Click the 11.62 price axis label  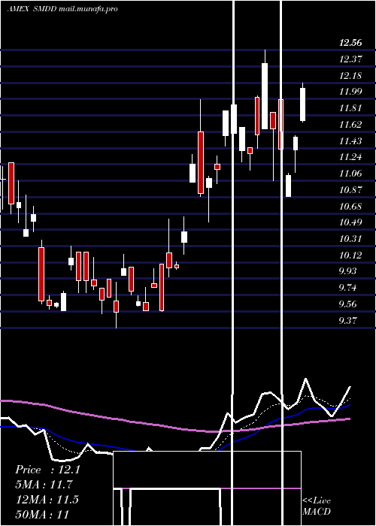[351, 125]
